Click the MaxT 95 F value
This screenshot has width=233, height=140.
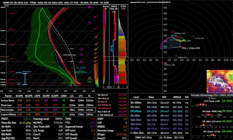pyautogui.click(x=60, y=138)
